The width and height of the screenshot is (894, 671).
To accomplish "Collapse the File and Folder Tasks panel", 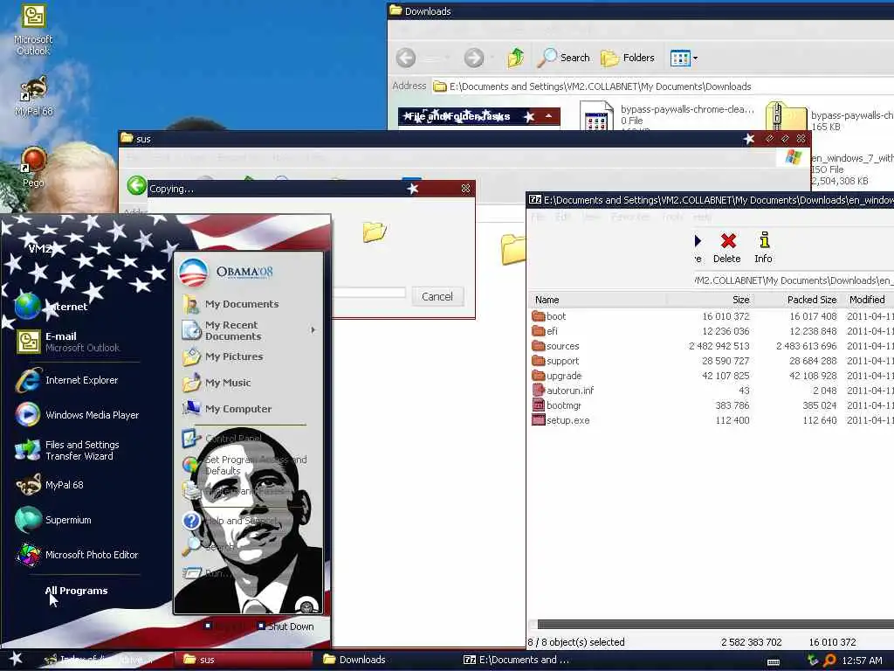I will pyautogui.click(x=548, y=116).
